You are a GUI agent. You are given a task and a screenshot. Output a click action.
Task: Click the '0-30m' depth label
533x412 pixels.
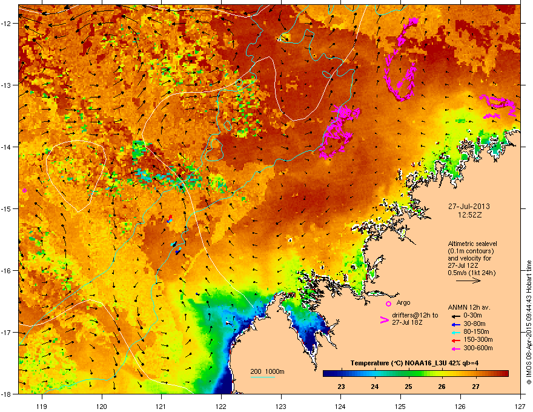[x=472, y=316]
